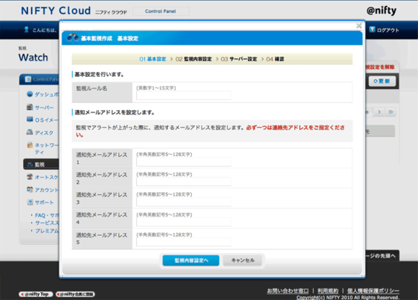Jump to last page with double arrow
Image resolution: width=418 pixels, height=300 pixels.
point(391,112)
